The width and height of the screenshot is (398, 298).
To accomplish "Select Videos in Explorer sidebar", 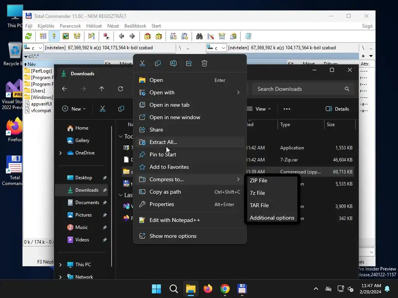I will [x=82, y=240].
